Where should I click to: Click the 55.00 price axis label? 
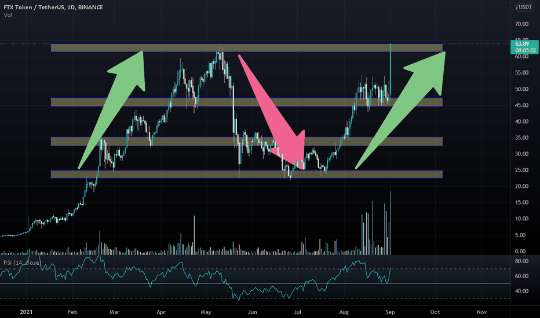pyautogui.click(x=521, y=72)
